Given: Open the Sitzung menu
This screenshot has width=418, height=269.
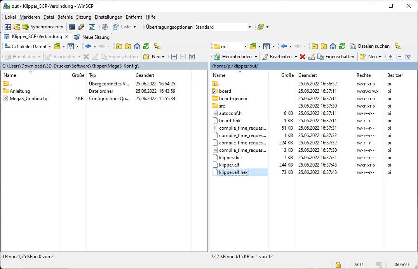Looking at the screenshot, I should (x=84, y=17).
